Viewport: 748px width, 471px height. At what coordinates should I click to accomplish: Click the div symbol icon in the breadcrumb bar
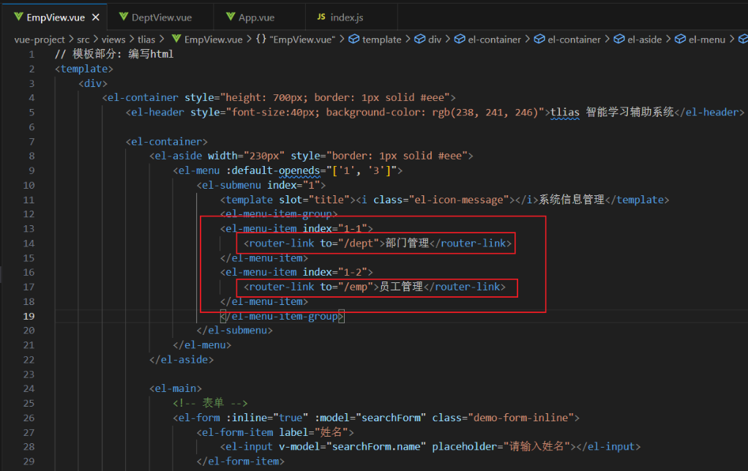pyautogui.click(x=419, y=39)
